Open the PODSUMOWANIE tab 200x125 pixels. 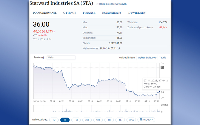click(45, 13)
